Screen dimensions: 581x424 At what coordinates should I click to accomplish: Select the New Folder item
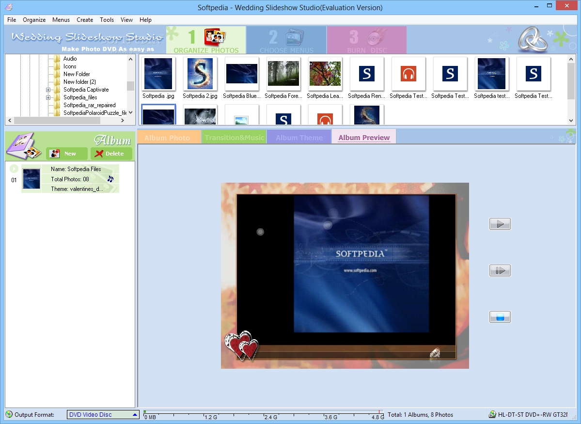(77, 74)
